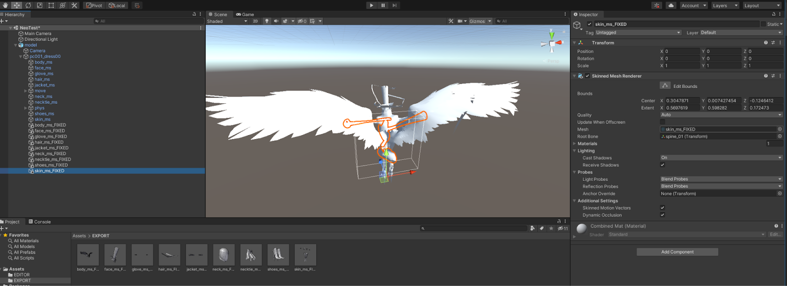Toggle Local handle rotation
Viewport: 787px width, 286px height.
tap(117, 5)
